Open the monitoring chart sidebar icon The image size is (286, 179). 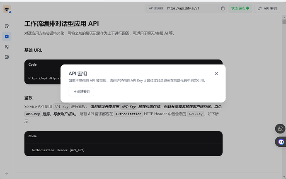pyautogui.click(x=7, y=57)
